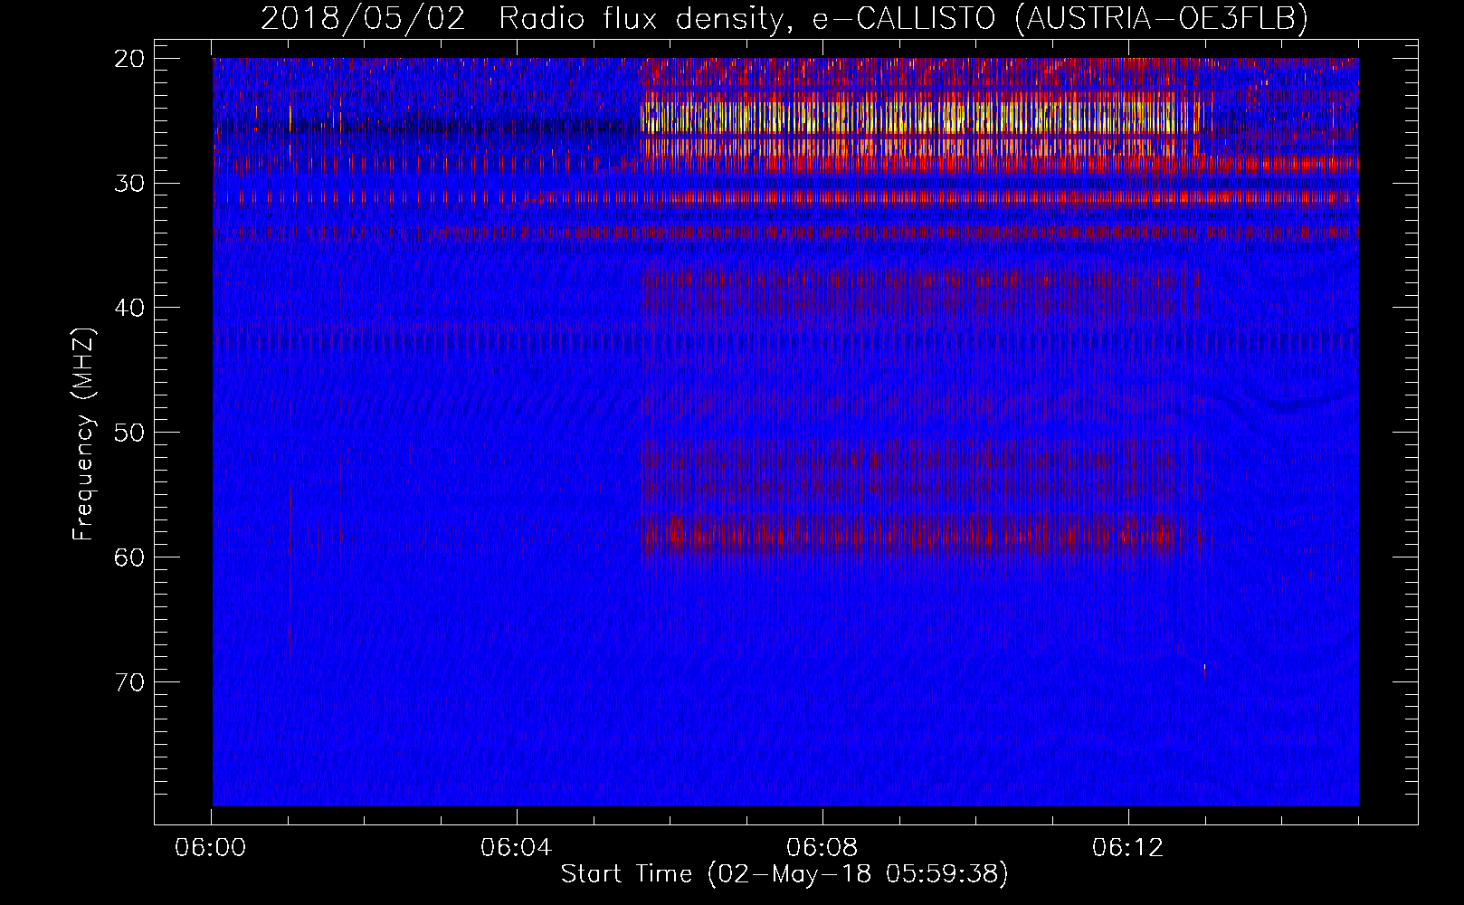The height and width of the screenshot is (905, 1464).
Task: Click the 40 MHz frequency tick label
Action: (x=130, y=308)
